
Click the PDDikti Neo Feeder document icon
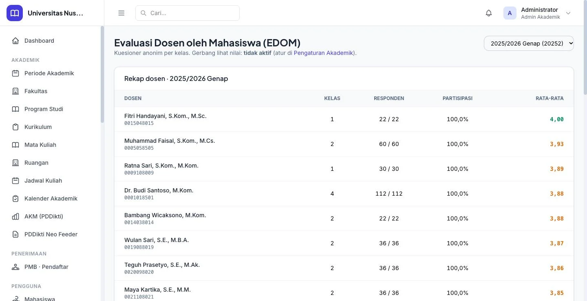15,234
